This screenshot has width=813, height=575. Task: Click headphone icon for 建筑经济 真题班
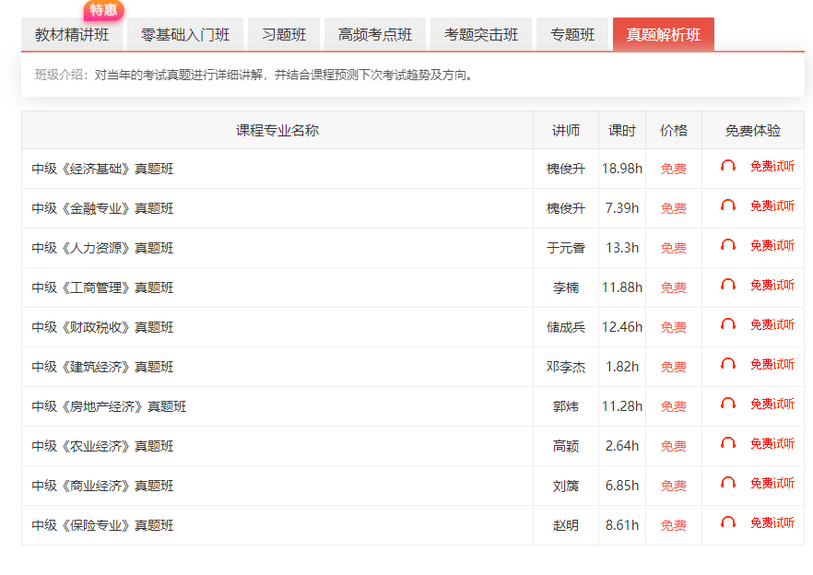pos(728,365)
